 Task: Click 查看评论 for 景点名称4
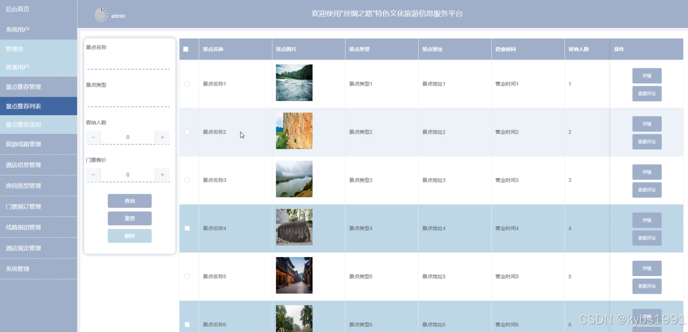click(x=647, y=238)
